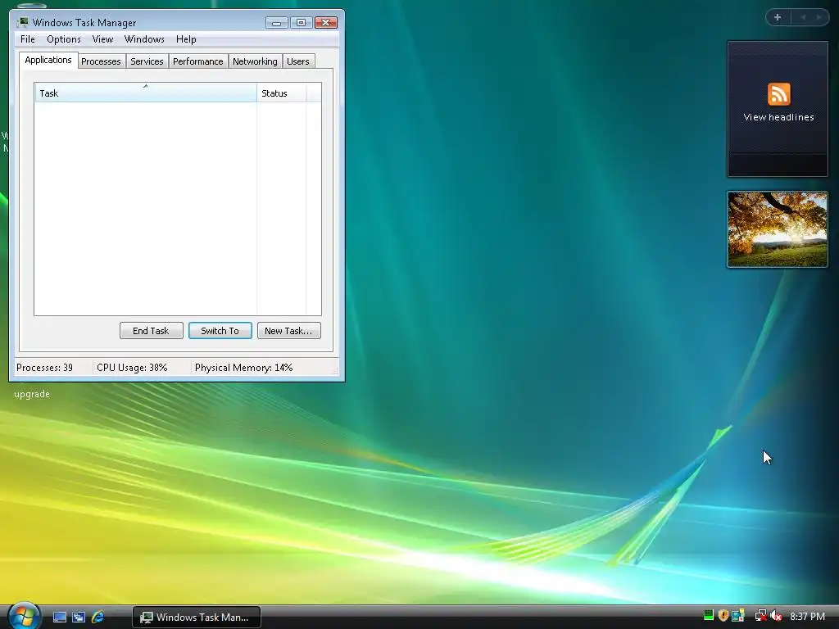Click View headlines in feed gadget
This screenshot has height=629, width=839.
tap(778, 117)
